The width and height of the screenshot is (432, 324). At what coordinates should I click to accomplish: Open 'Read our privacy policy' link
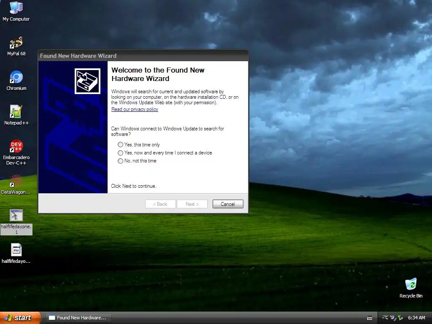click(135, 109)
